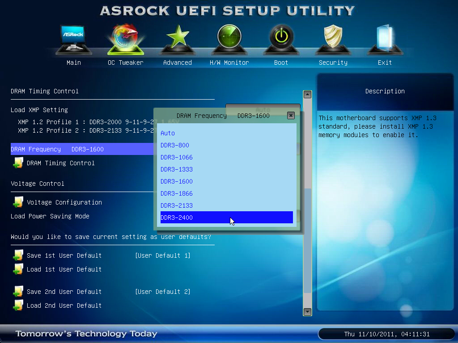Select the highlighted DDR3-2400 option
The height and width of the screenshot is (343, 458).
point(227,218)
